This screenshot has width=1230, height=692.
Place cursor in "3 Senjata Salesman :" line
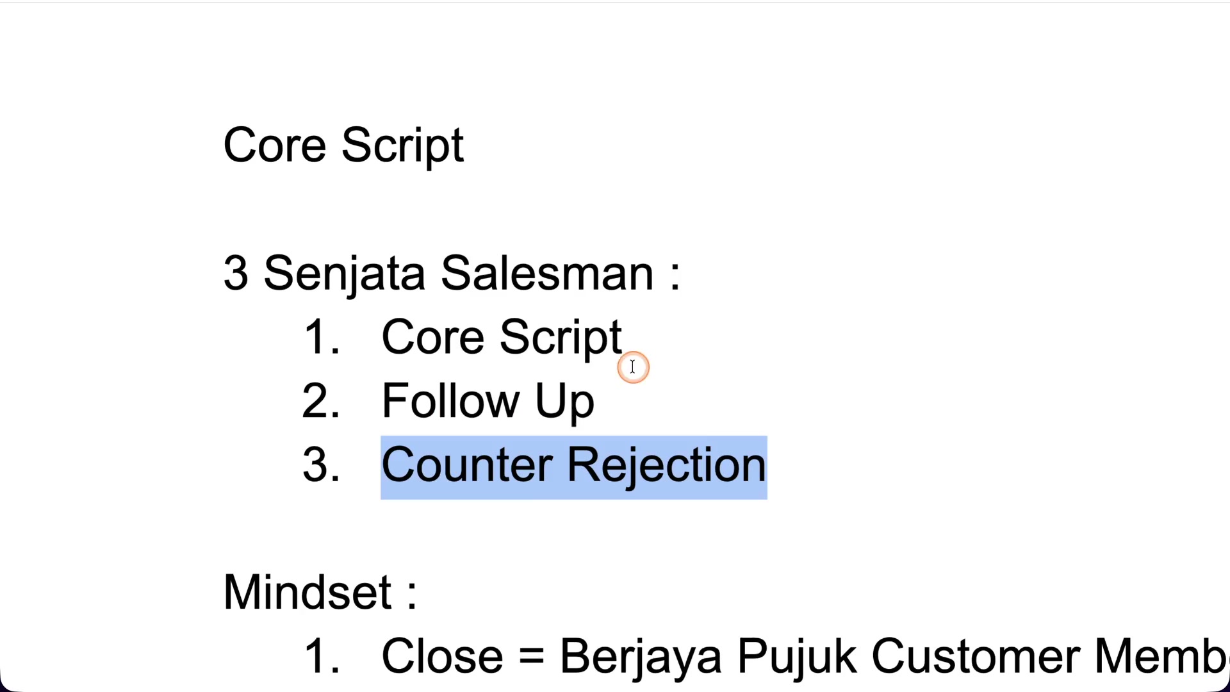[x=452, y=274]
